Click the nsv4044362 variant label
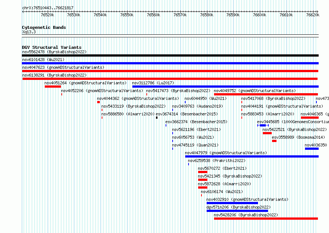The height and width of the screenshot is (233, 329). [138, 98]
